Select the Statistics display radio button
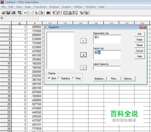This screenshot has height=132, width=151. 59,78
